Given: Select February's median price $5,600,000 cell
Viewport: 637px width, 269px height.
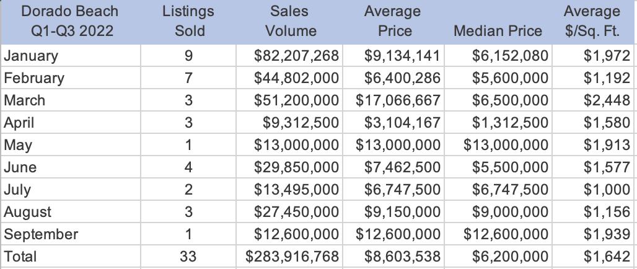Looking at the screenshot, I should pos(498,78).
